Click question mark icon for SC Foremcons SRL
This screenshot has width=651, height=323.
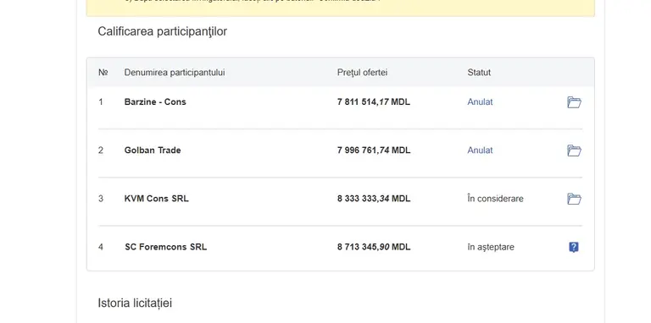click(573, 247)
